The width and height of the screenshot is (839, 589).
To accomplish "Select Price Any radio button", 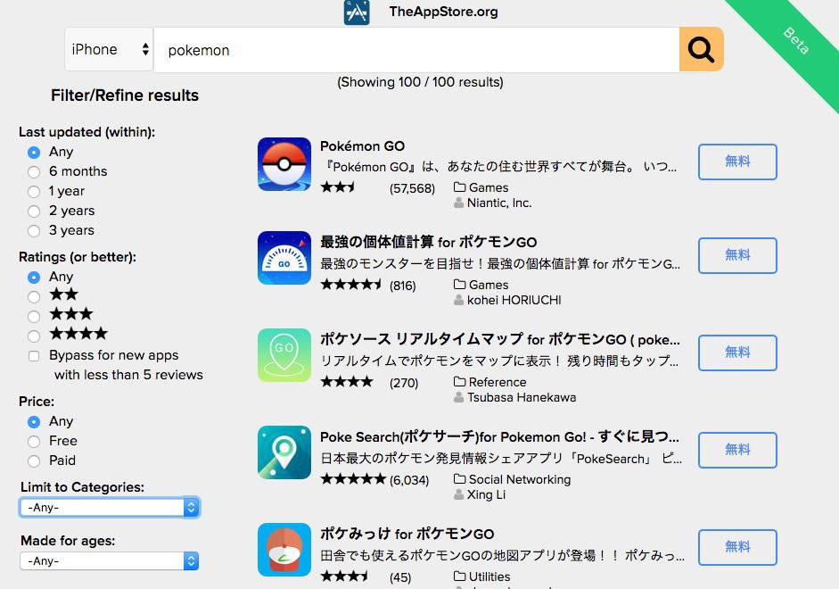I will pyautogui.click(x=34, y=422).
